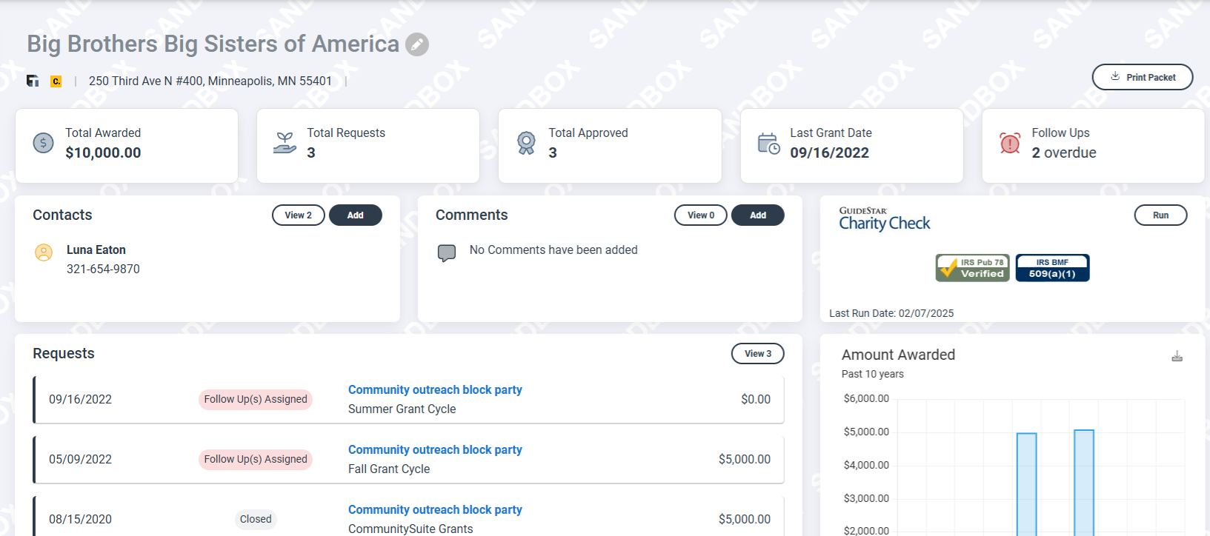Click the right bar in Amount Awarded chart
This screenshot has height=536, width=1210.
tap(1084, 483)
